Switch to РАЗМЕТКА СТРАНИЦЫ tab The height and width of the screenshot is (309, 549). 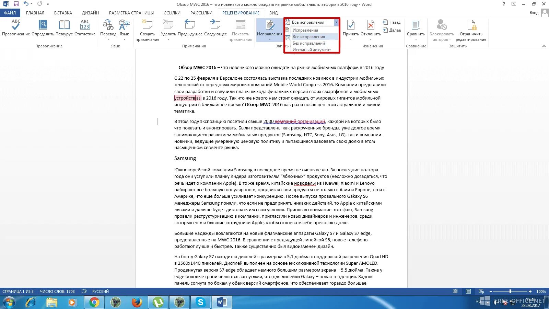click(x=131, y=13)
